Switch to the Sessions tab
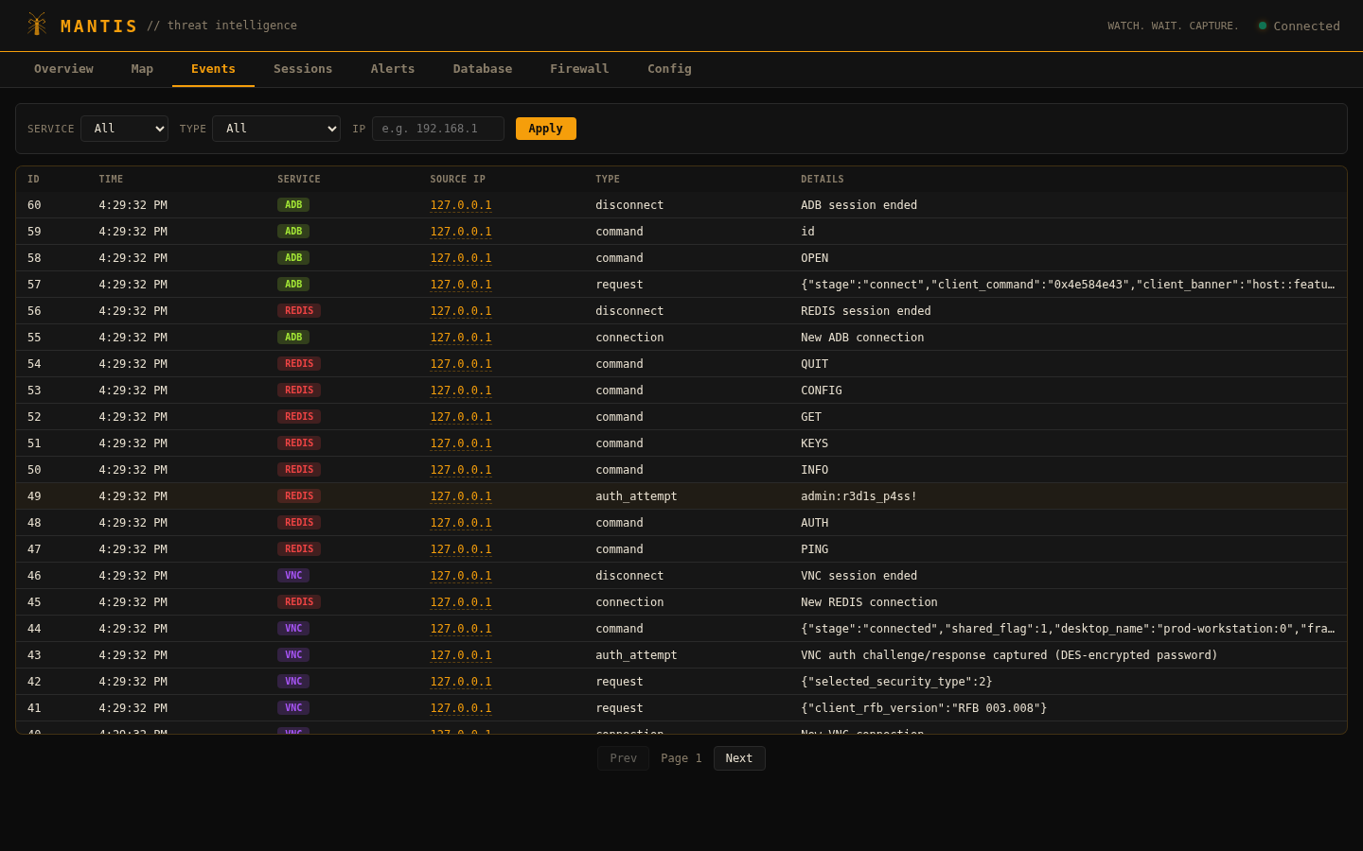The width and height of the screenshot is (1363, 851). coord(303,69)
